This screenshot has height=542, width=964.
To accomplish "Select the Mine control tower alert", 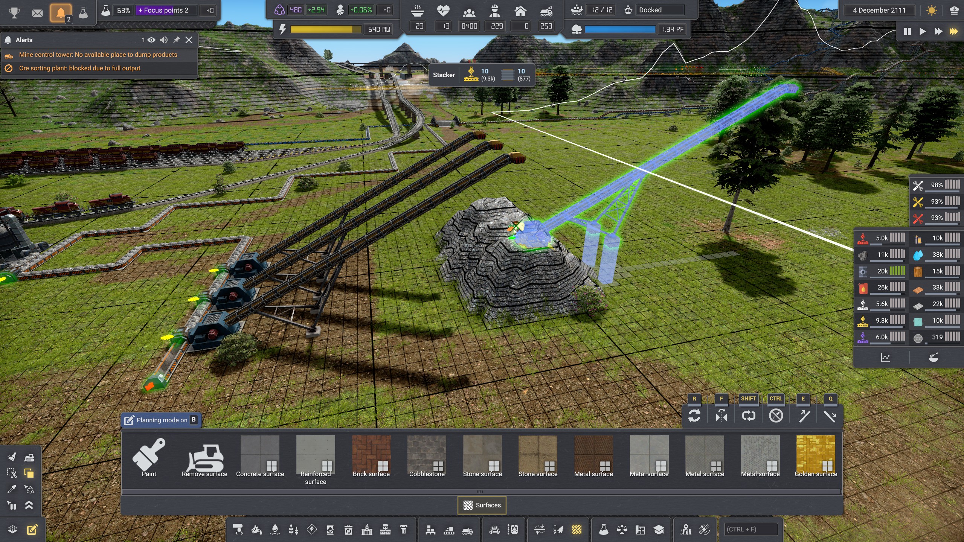I will (99, 55).
